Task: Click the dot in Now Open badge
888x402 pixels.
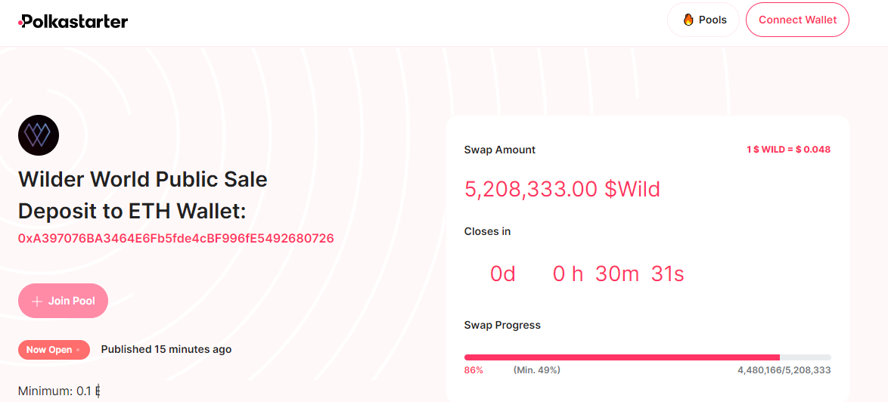Action: [x=78, y=350]
